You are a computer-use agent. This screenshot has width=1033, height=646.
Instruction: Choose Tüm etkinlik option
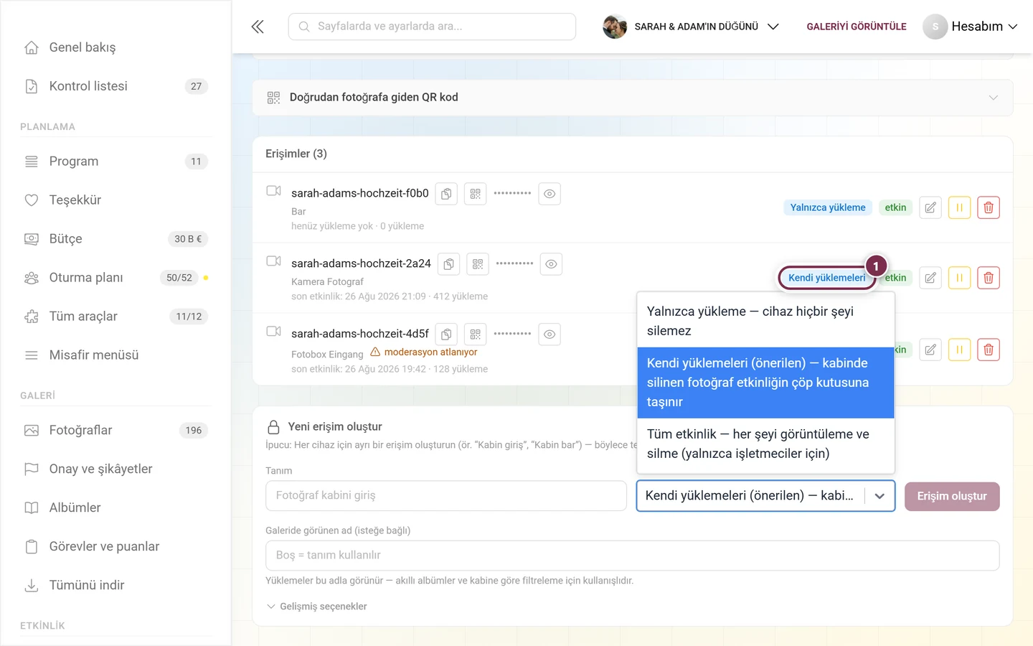pyautogui.click(x=765, y=444)
